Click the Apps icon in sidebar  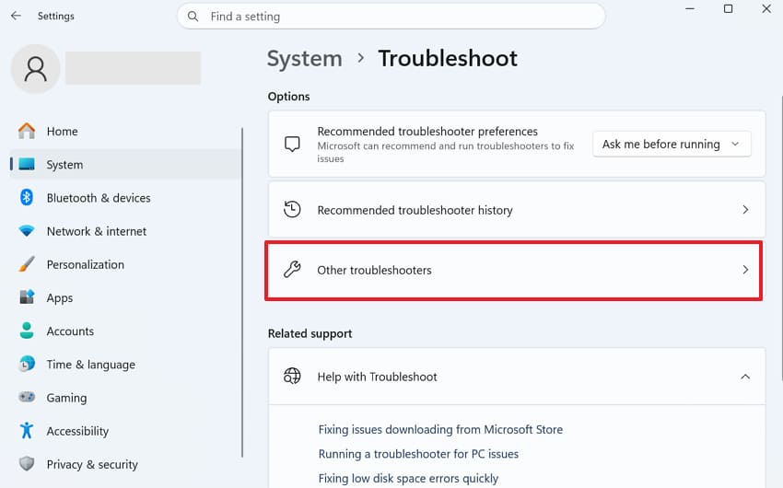coord(27,297)
